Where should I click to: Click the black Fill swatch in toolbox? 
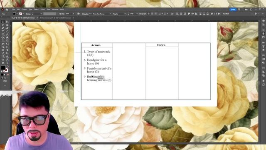click(x=3, y=67)
